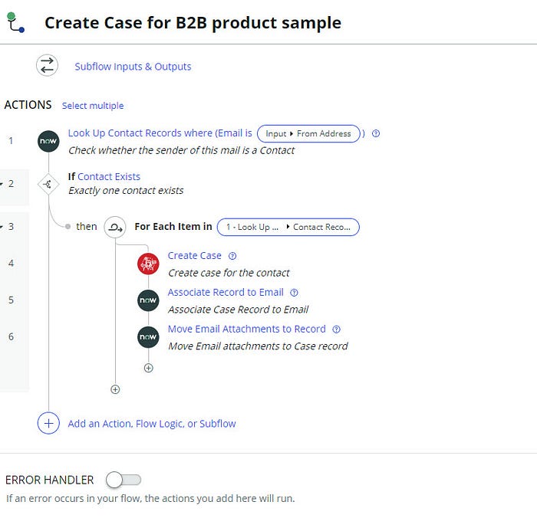Image resolution: width=537 pixels, height=518 pixels.
Task: Click the Select multiple link
Action: tap(93, 106)
